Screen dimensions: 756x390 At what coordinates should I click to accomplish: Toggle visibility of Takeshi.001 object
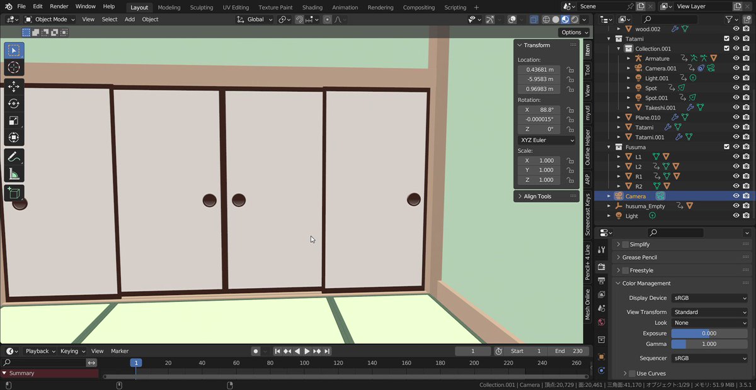[x=735, y=108]
